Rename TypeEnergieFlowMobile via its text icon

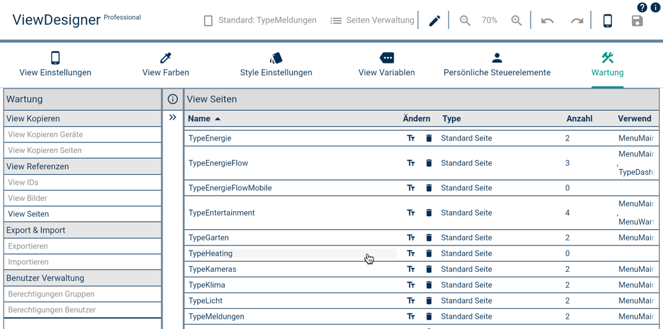tap(410, 188)
